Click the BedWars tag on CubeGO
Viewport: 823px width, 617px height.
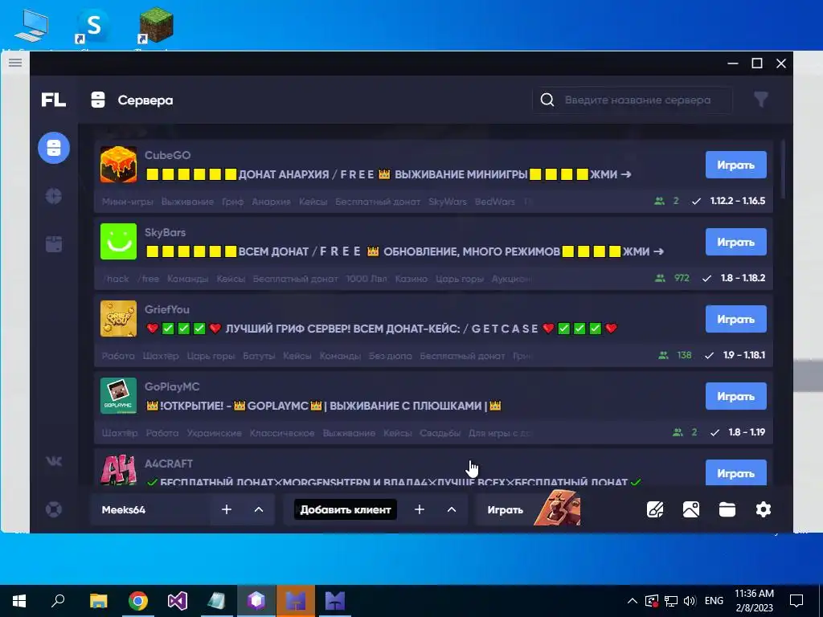(x=494, y=202)
